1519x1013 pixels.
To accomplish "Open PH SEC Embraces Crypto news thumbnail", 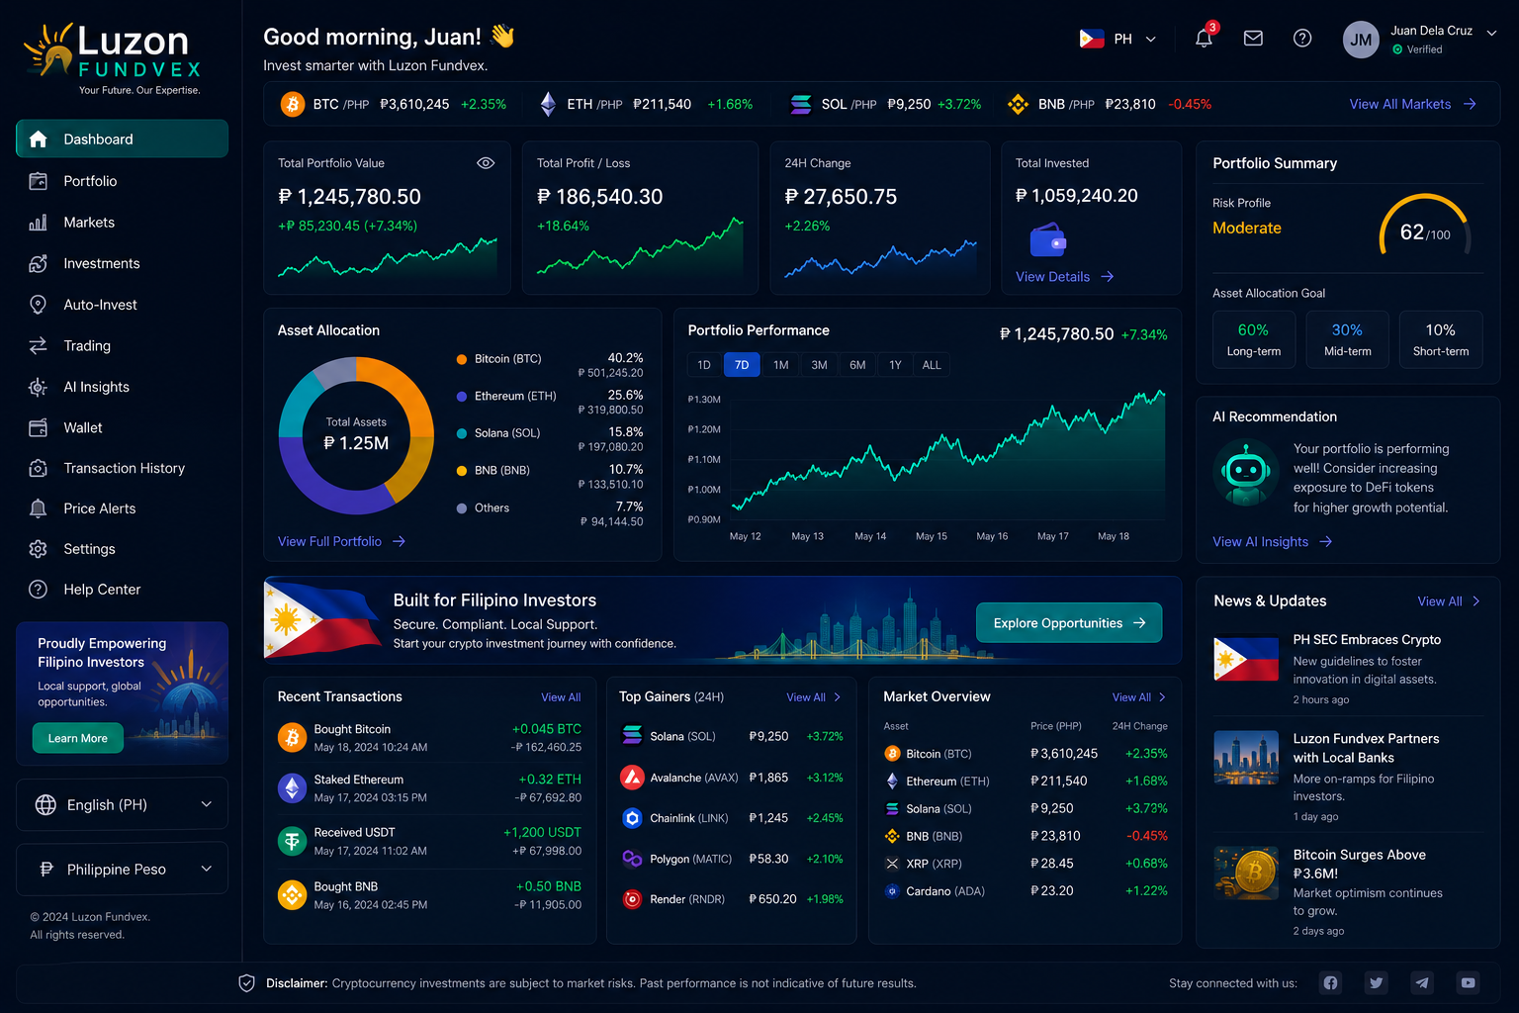I will tap(1246, 659).
